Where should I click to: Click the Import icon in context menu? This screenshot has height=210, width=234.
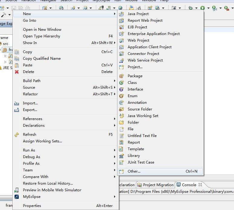click(x=17, y=103)
